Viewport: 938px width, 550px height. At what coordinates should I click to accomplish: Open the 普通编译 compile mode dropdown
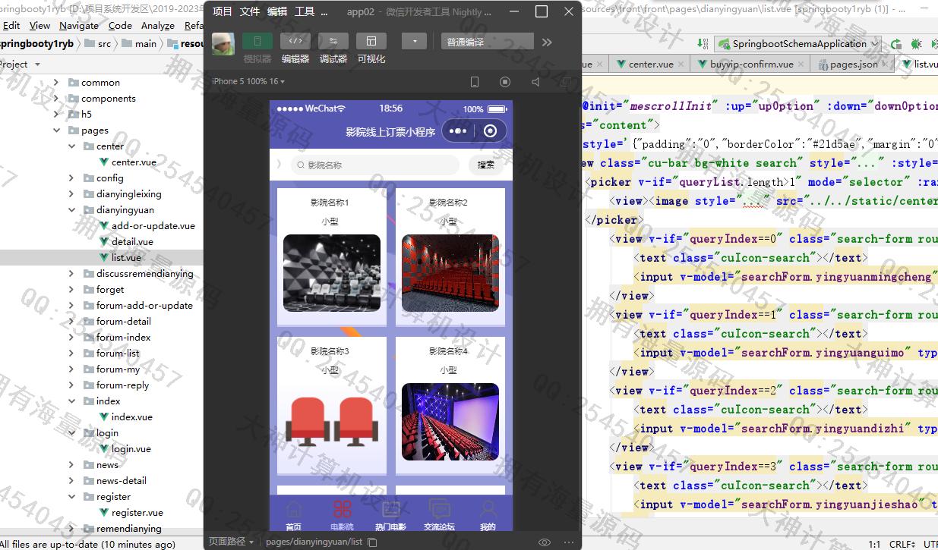pos(487,42)
